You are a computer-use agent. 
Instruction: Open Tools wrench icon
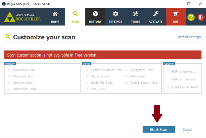pyautogui.click(x=136, y=14)
